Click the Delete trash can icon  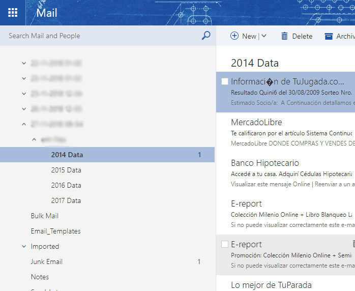[284, 36]
